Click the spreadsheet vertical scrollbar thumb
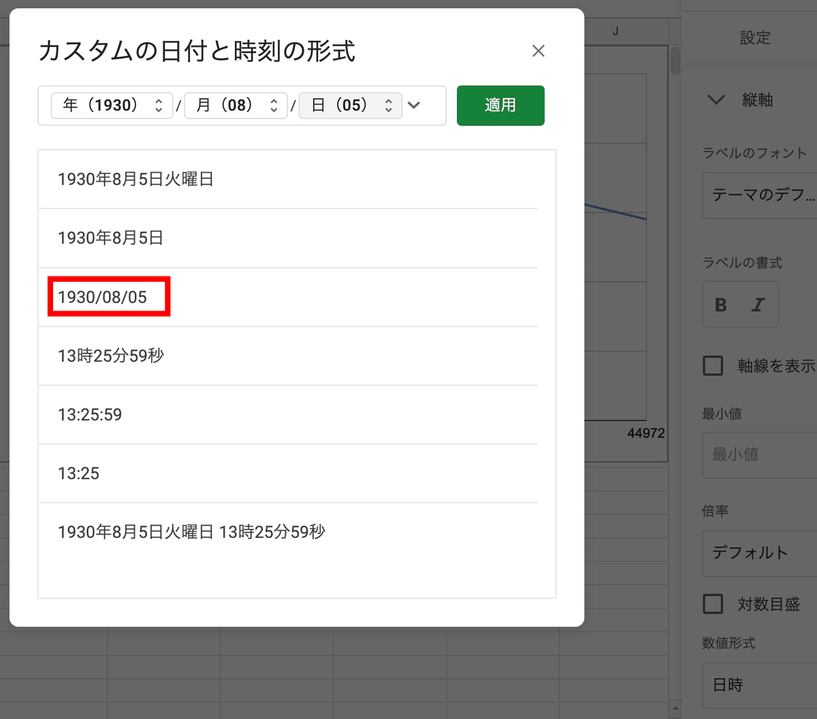 675,60
